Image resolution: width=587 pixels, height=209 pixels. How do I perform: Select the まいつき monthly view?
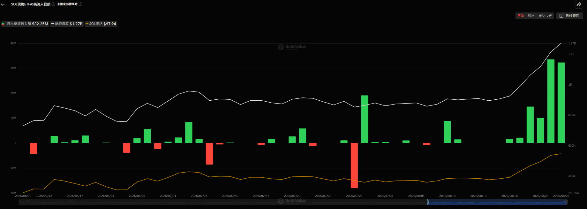click(545, 16)
